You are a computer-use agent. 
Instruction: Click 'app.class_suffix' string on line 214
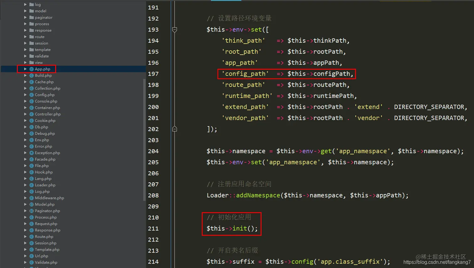350,261
